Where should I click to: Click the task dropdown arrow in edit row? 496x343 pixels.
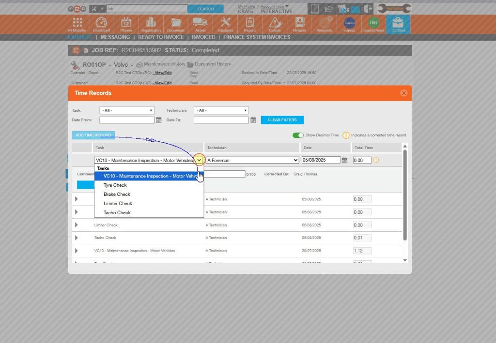tap(199, 161)
